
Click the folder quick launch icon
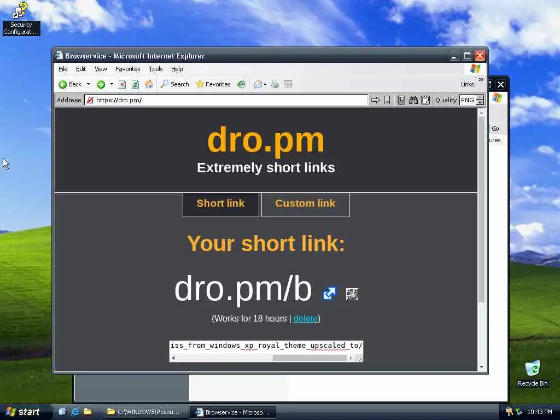[88, 412]
